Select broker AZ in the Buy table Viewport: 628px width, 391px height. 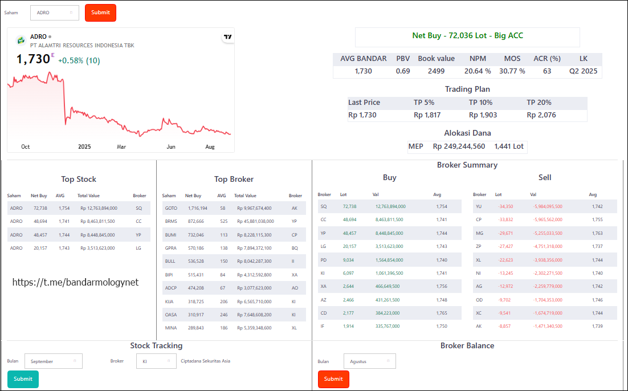click(x=324, y=300)
